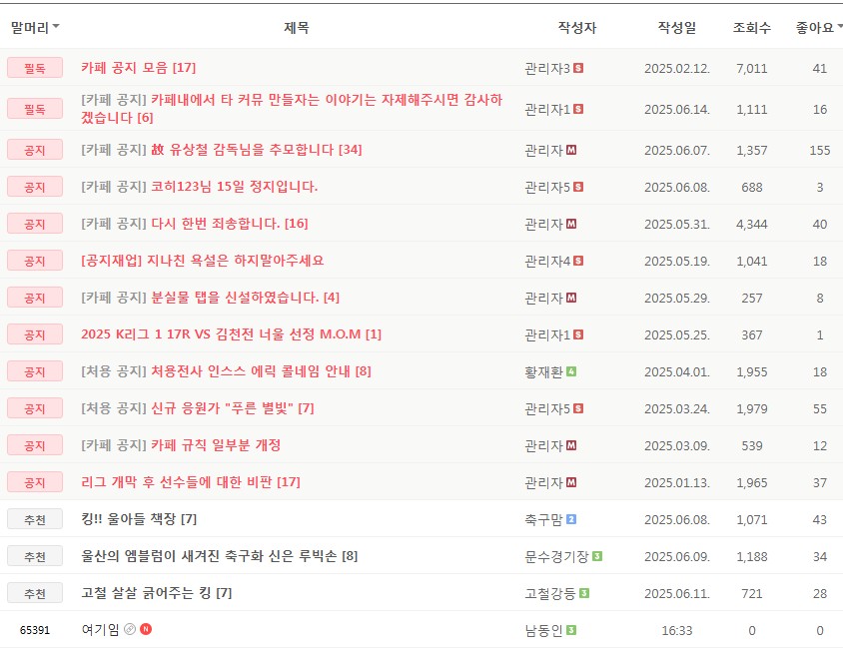Click M badge on 다시 한번 죄송합니다 row
The height and width of the screenshot is (651, 843).
pyautogui.click(x=571, y=224)
